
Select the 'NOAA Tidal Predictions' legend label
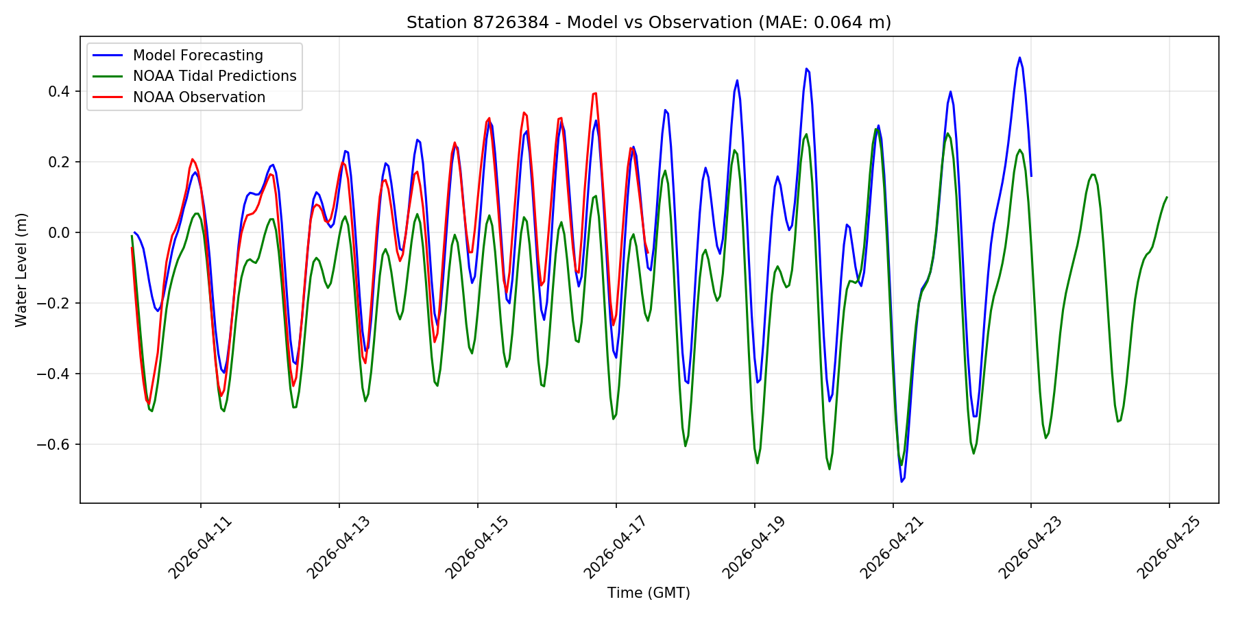coord(215,76)
